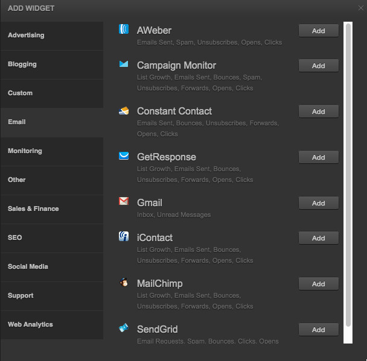Click Constant Contact's 'Opens, Clicks' line

click(x=158, y=134)
